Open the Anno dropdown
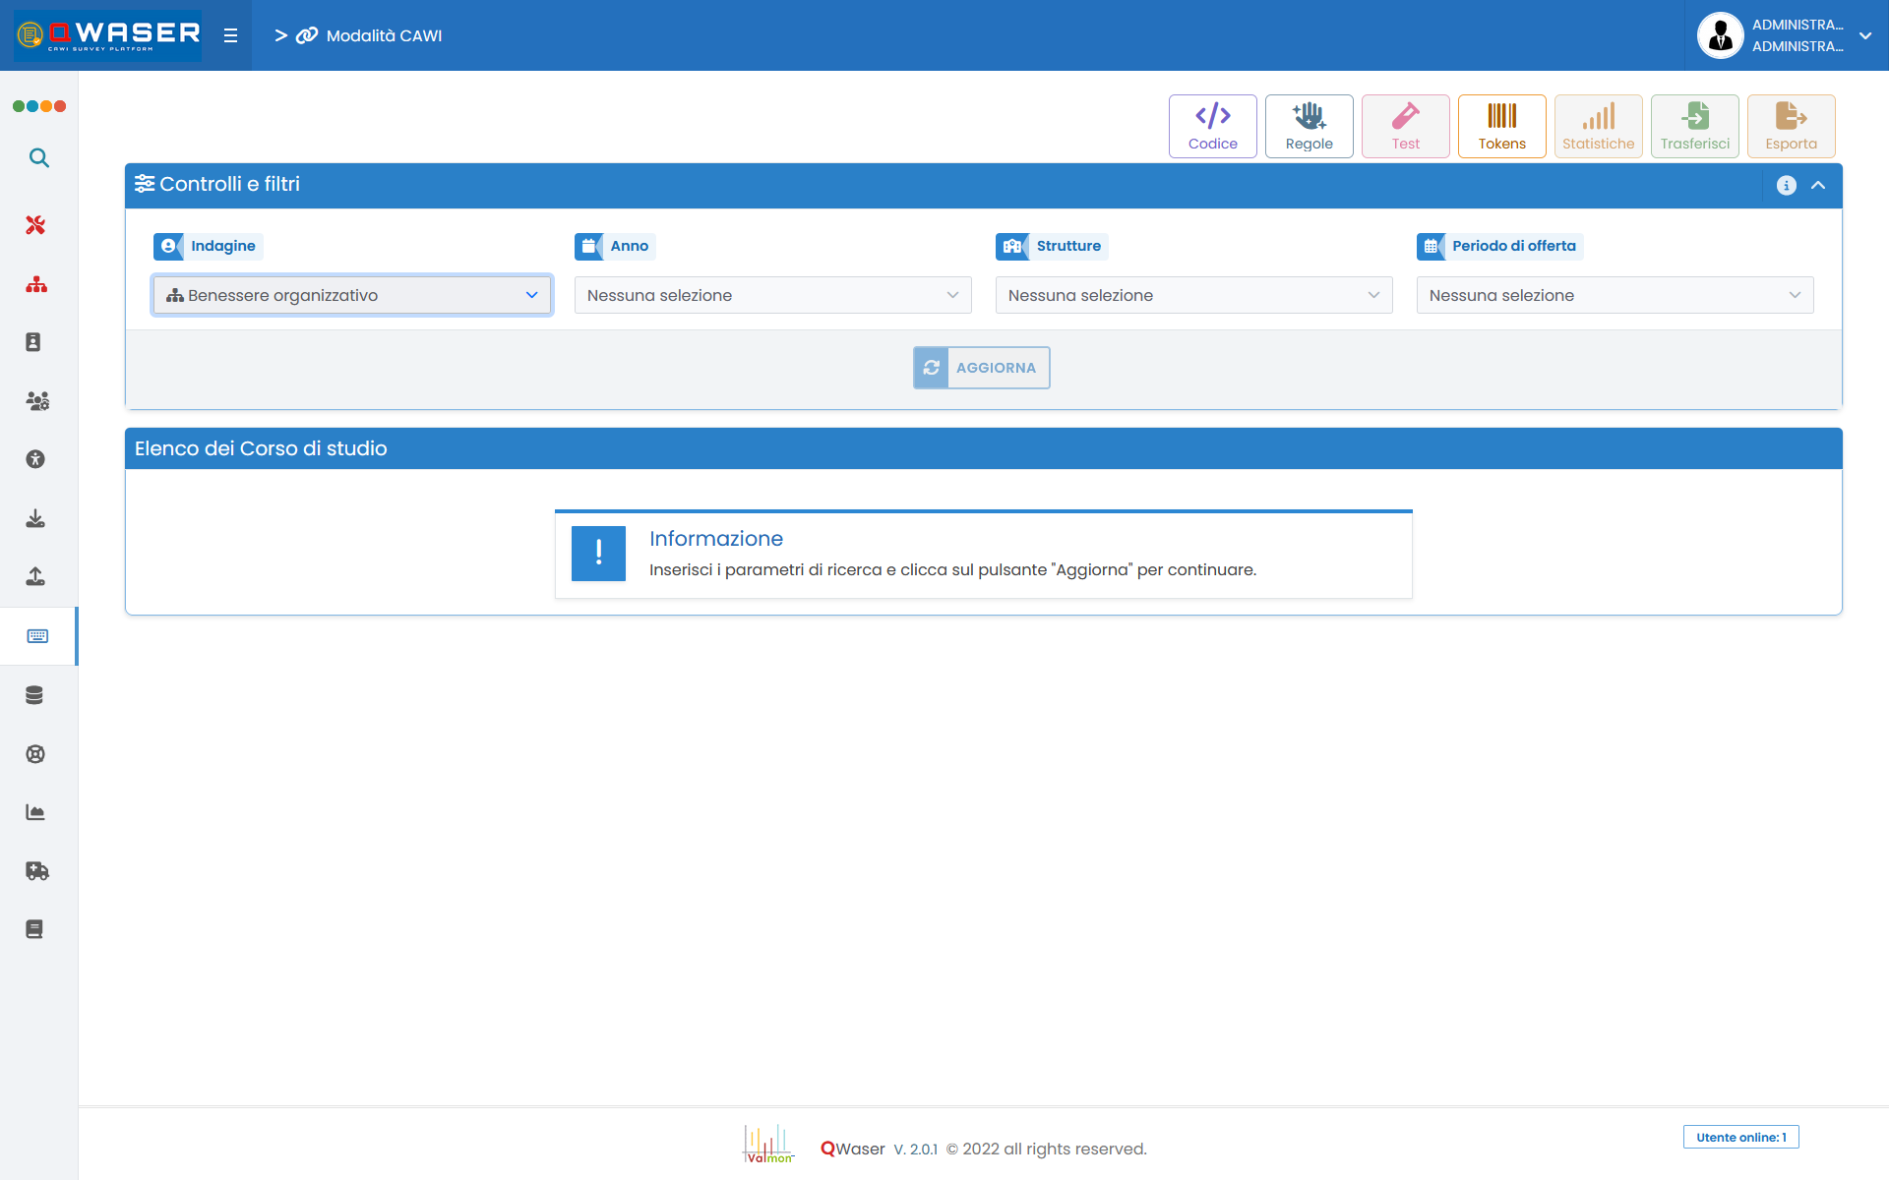Image resolution: width=1889 pixels, height=1180 pixels. click(773, 295)
